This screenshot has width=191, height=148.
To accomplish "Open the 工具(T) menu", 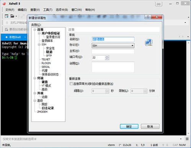I will click(48, 10).
